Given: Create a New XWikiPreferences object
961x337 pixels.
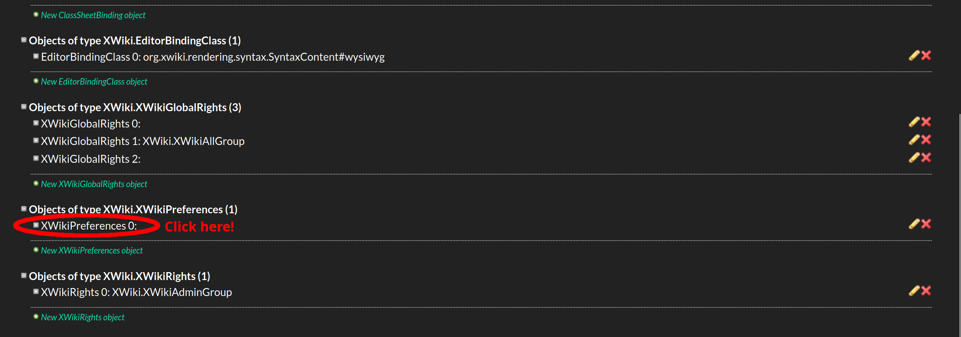Looking at the screenshot, I should pos(91,250).
